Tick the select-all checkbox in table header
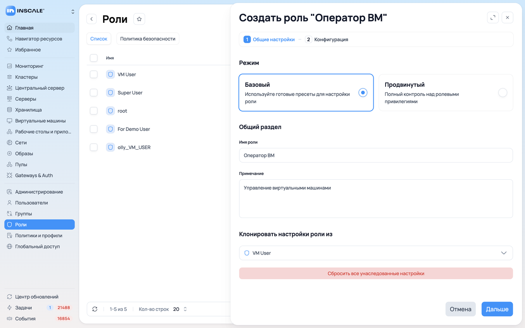 [94, 58]
